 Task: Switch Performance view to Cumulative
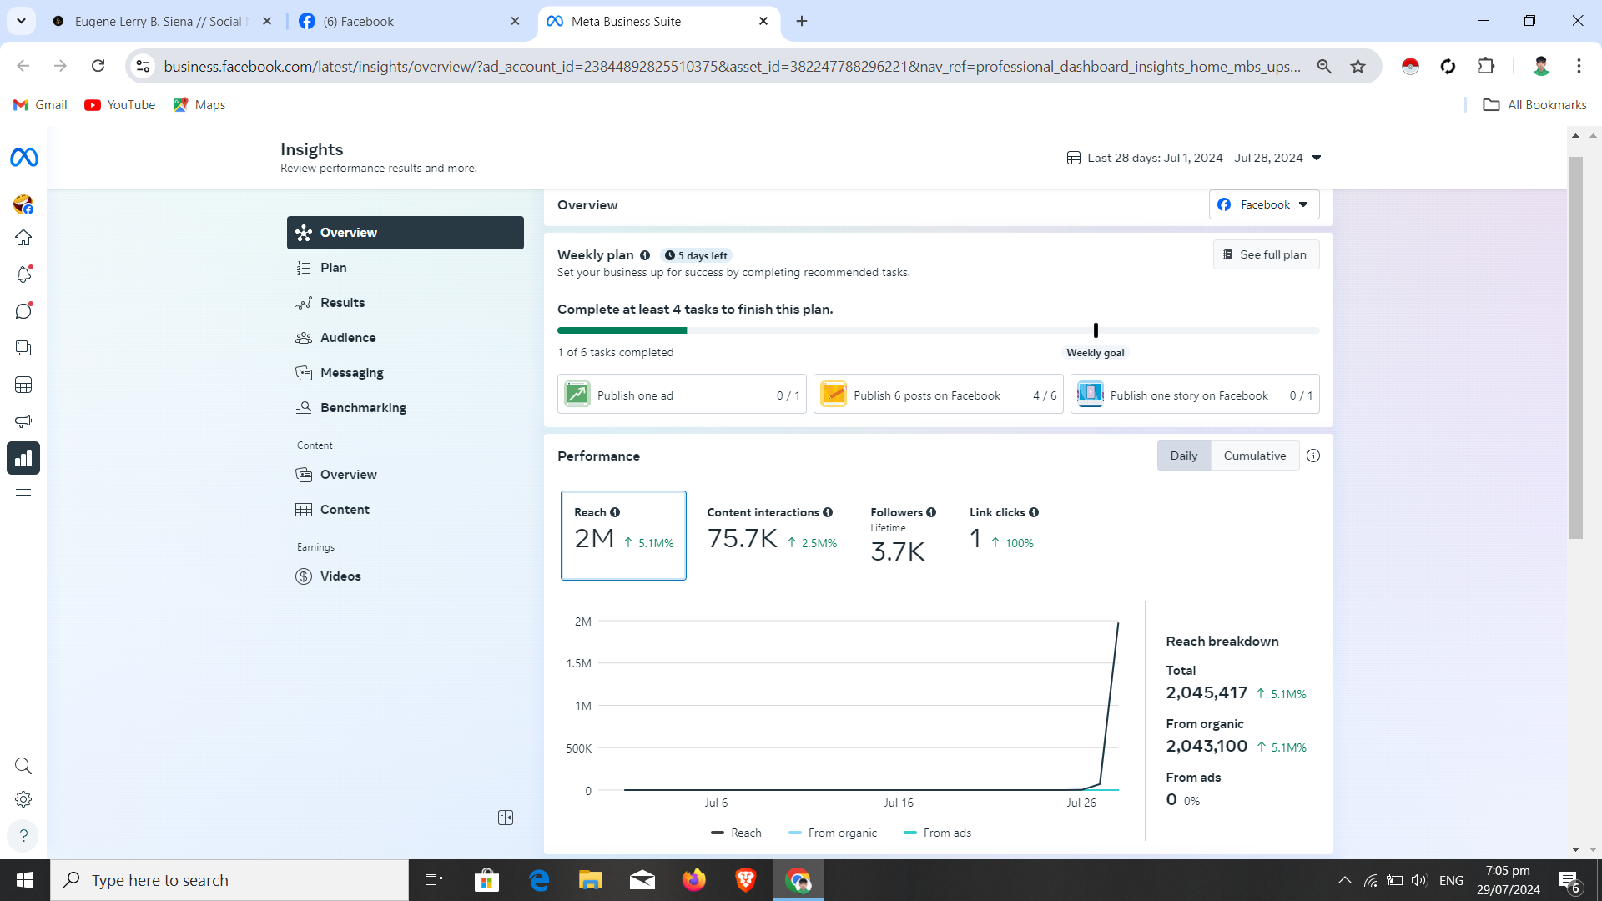tap(1254, 456)
